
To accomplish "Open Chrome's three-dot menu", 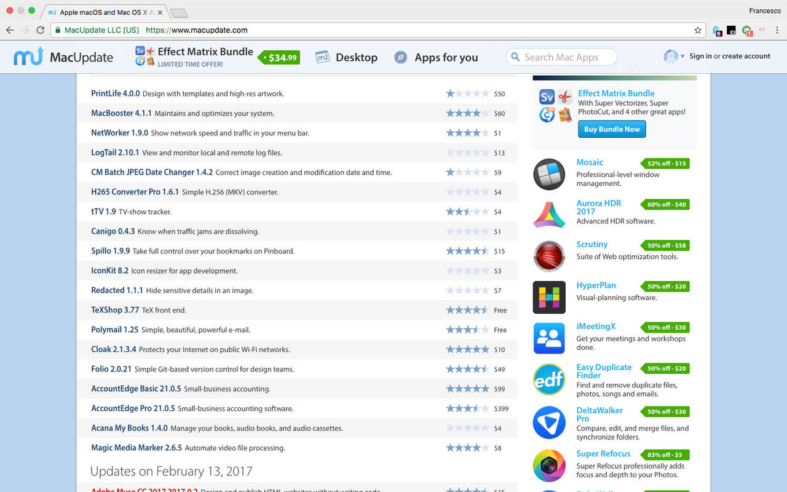I will point(777,30).
